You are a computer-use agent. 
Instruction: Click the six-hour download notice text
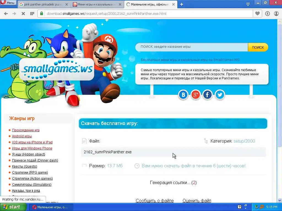tap(194, 166)
